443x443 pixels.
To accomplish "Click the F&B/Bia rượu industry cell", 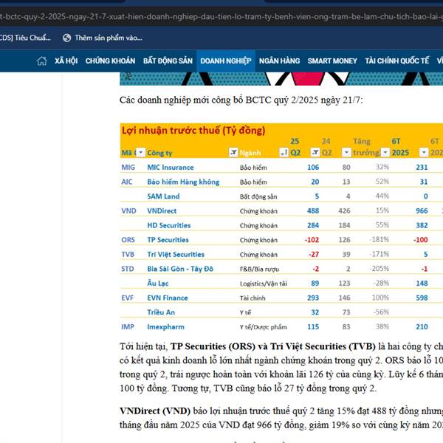I will (x=259, y=269).
